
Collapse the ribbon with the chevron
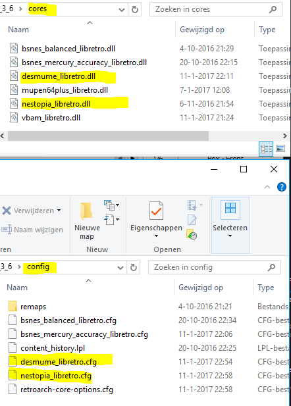tap(267, 187)
